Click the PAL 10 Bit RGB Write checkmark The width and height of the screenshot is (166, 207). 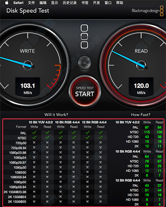tap(60, 133)
